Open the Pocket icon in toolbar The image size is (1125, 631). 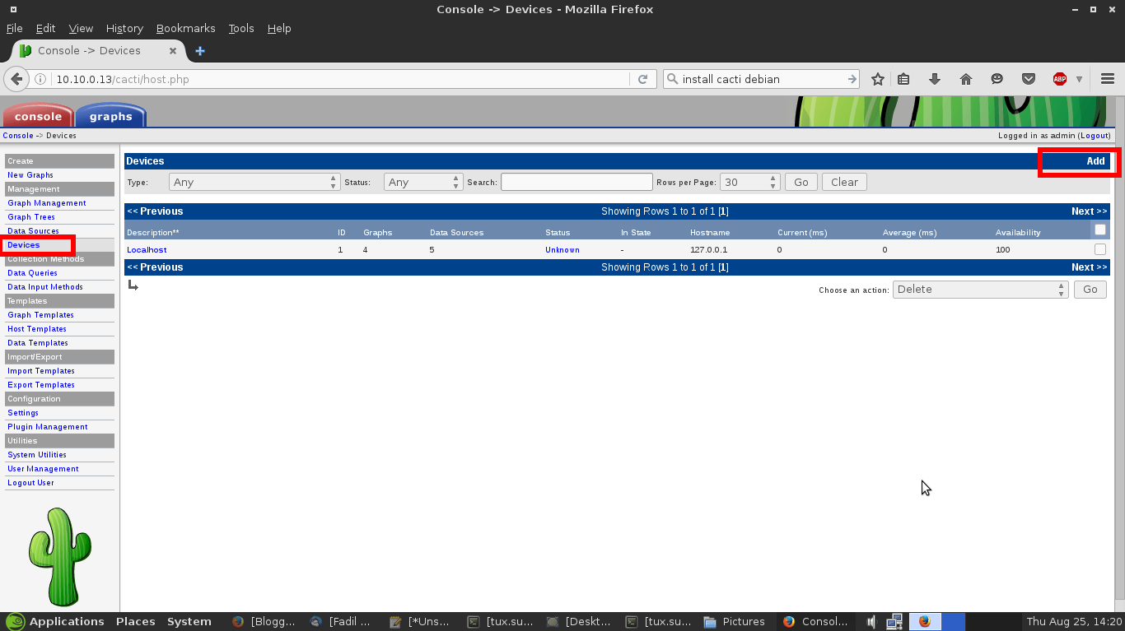[1029, 79]
